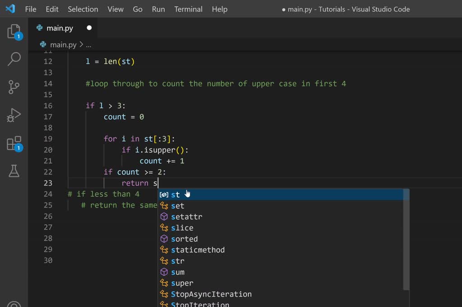This screenshot has width=462, height=307.
Task: Choose the super suggestion
Action: click(281, 283)
